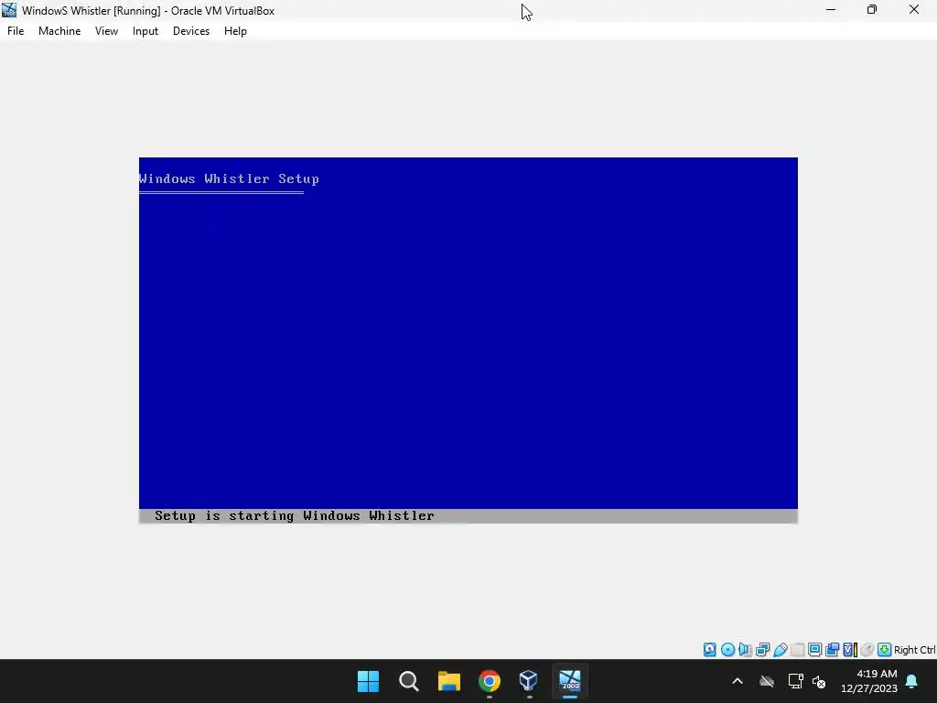Screen dimensions: 937x703
Task: Click the virtualization CPU load indicator
Action: 850,650
